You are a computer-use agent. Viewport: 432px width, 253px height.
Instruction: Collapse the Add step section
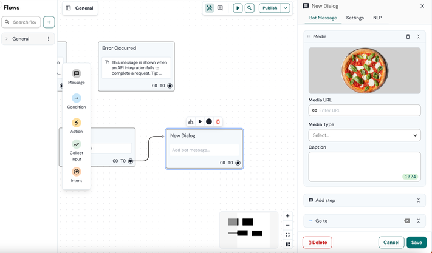[419, 200]
